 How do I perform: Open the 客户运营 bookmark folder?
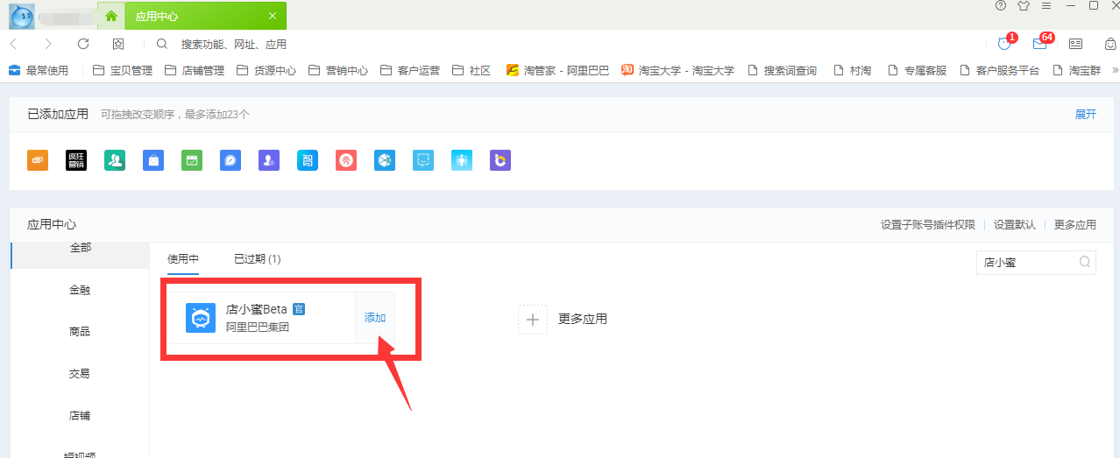pyautogui.click(x=410, y=71)
